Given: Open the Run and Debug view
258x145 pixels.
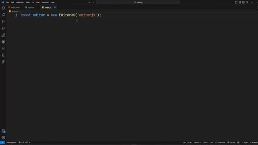Looking at the screenshot, I should pyautogui.click(x=3, y=28).
